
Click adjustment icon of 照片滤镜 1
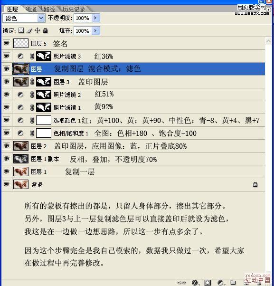pyautogui.click(x=20, y=107)
